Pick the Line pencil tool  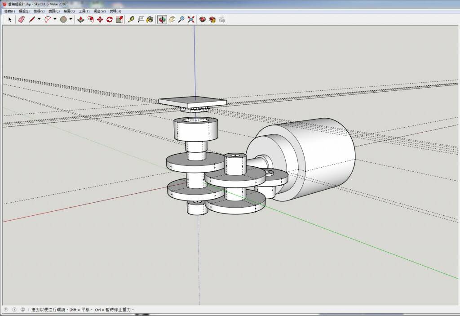(x=32, y=20)
